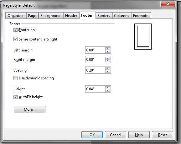The image size is (181, 144).
Task: Uncheck the Footer on checkbox
Action: pyautogui.click(x=15, y=30)
